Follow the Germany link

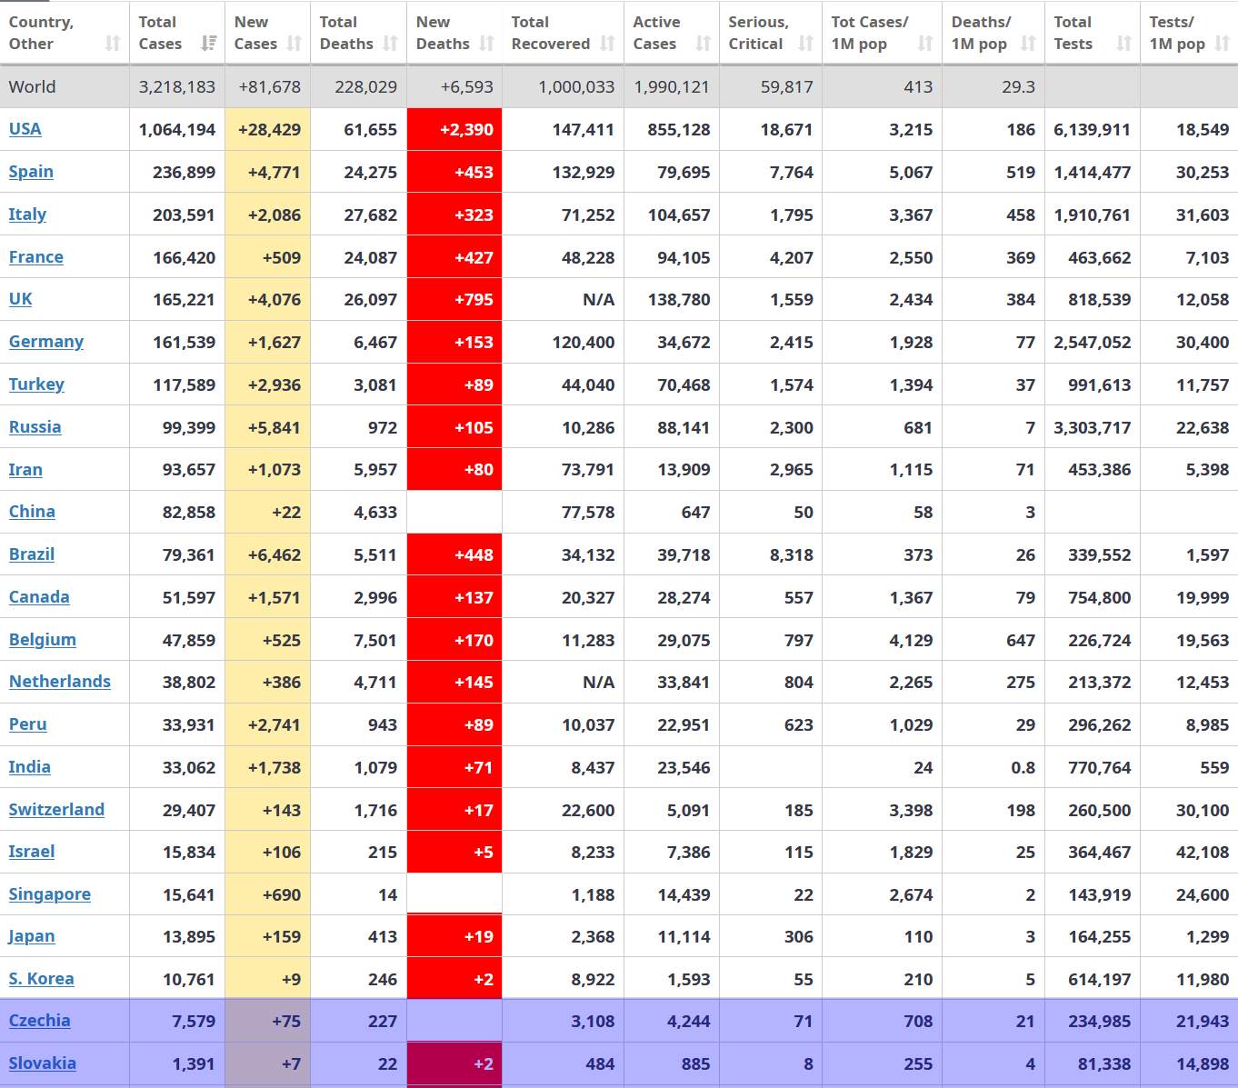[46, 342]
